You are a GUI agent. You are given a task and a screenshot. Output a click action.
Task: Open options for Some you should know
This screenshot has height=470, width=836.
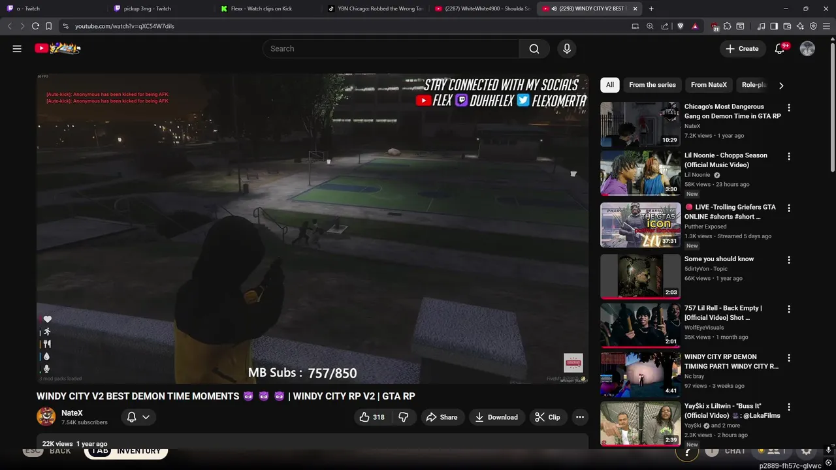pos(789,260)
